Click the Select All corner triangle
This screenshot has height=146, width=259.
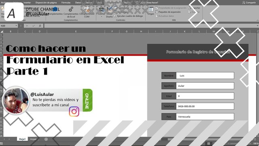[2, 32]
